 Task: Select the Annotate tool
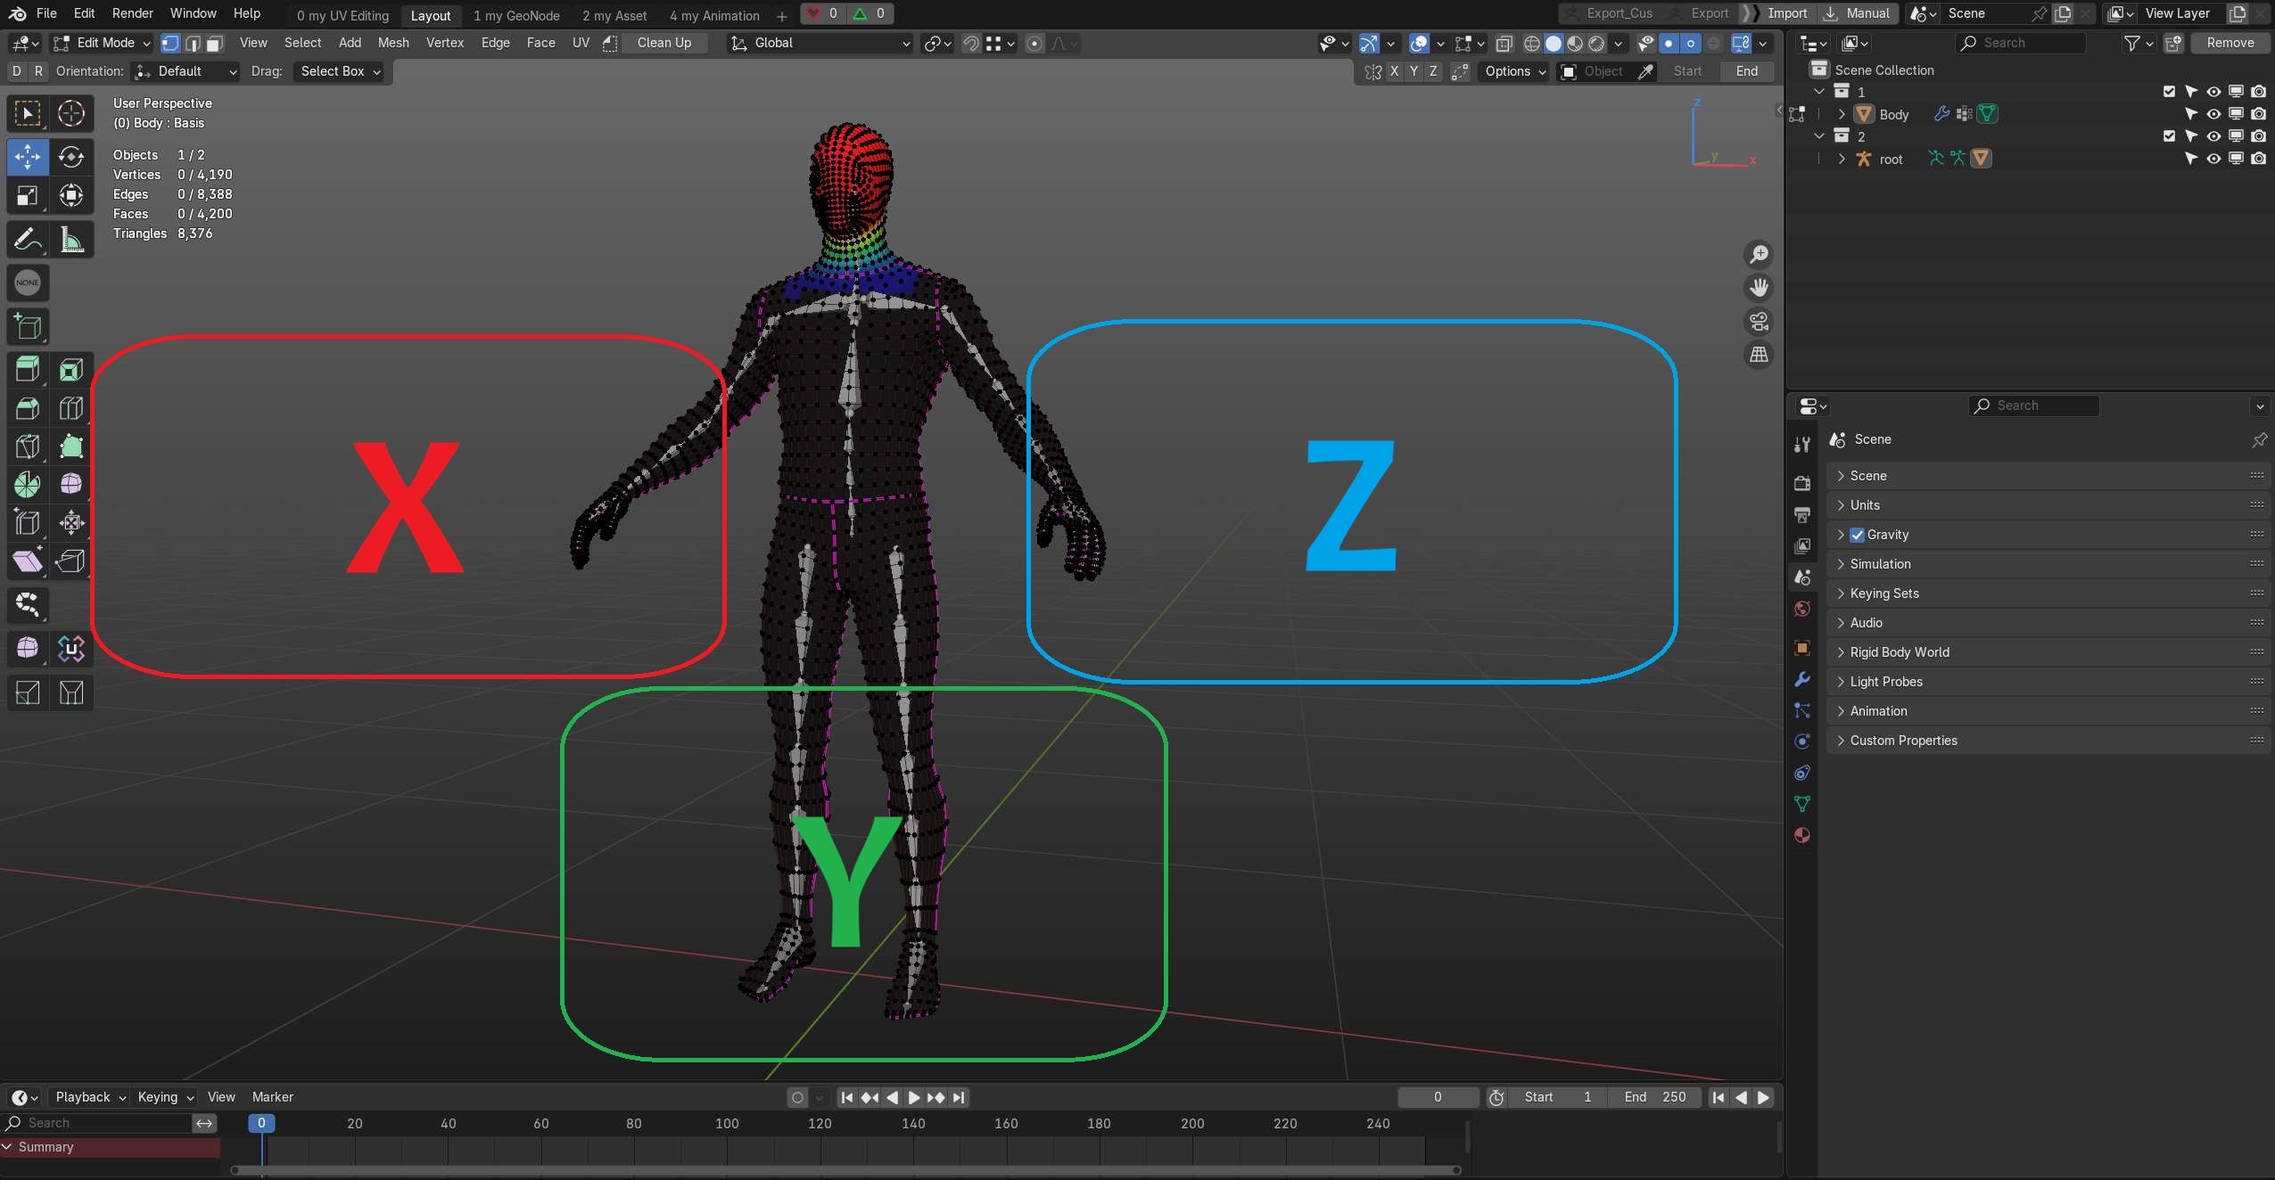coord(27,239)
